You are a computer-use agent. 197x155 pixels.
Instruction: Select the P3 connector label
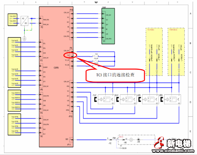(41, 61)
